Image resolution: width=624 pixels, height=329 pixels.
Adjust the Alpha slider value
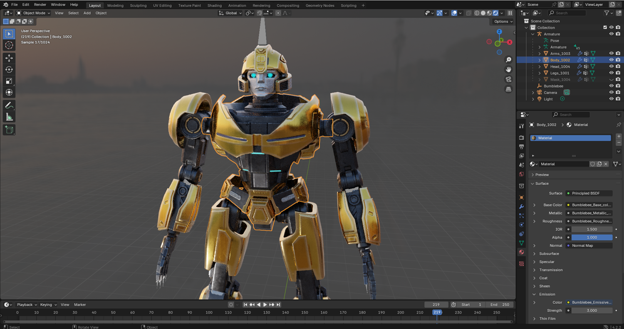(592, 238)
